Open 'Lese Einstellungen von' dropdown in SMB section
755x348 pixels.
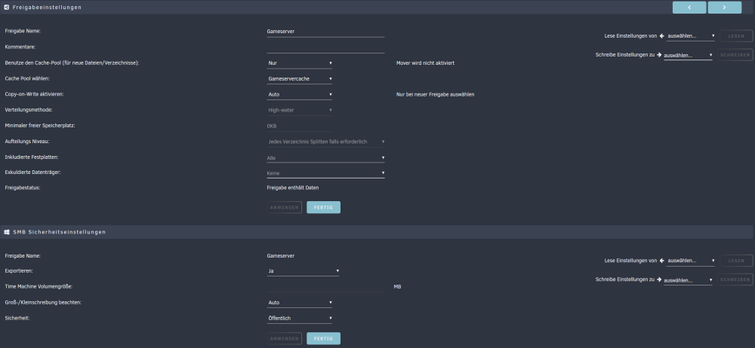point(691,261)
